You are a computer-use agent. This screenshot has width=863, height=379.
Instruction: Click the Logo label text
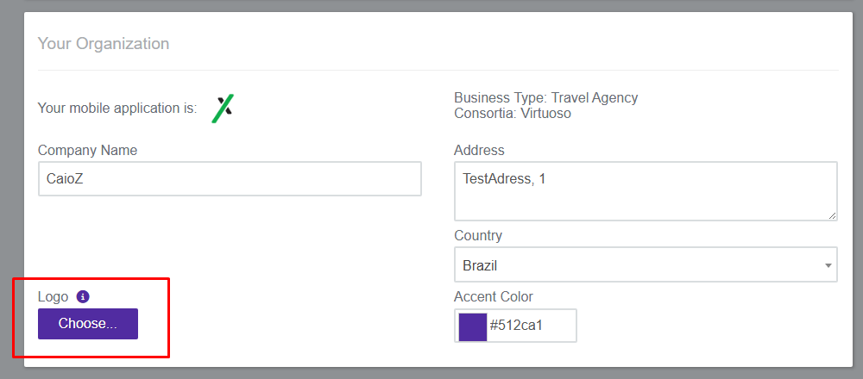pos(53,297)
